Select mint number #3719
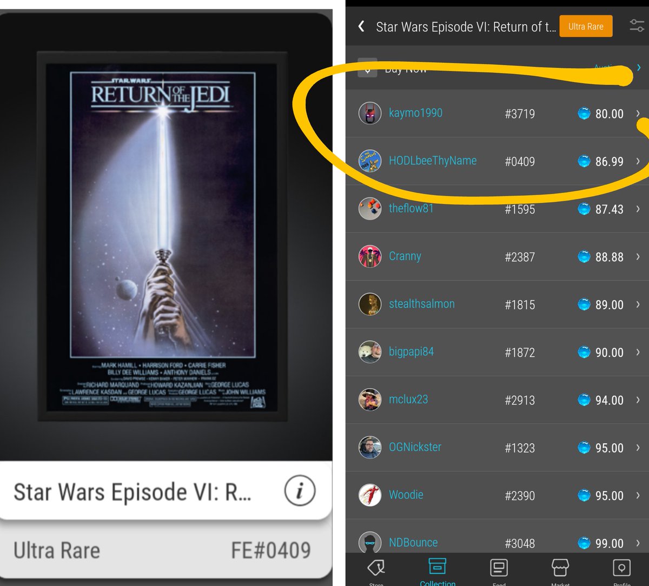The image size is (649, 586). pos(520,114)
